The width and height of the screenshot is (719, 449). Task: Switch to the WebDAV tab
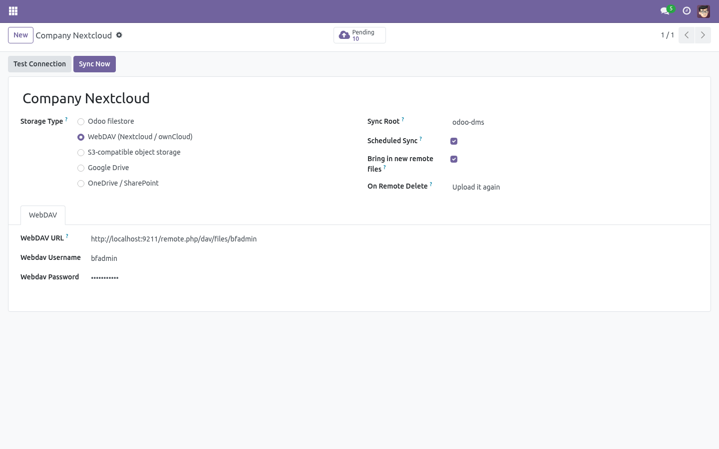[x=43, y=215]
